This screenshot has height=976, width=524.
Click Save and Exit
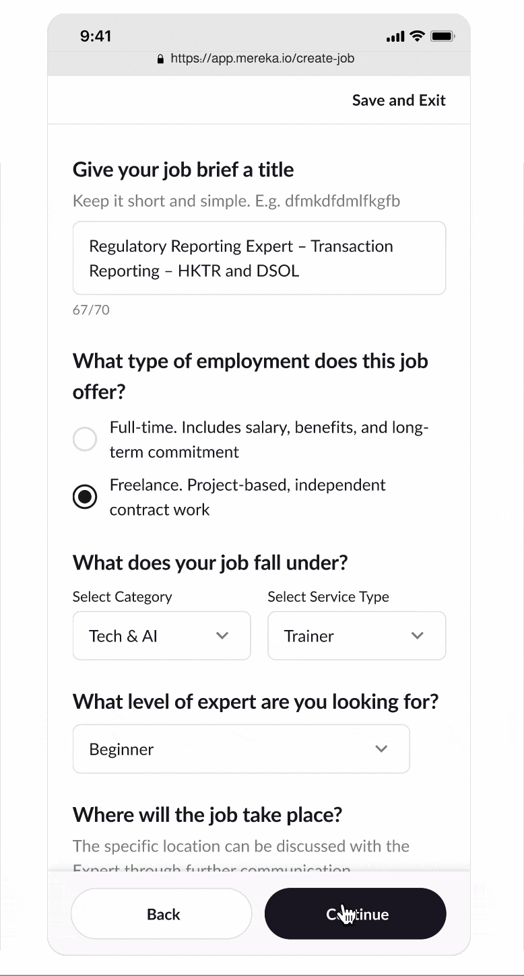(399, 100)
